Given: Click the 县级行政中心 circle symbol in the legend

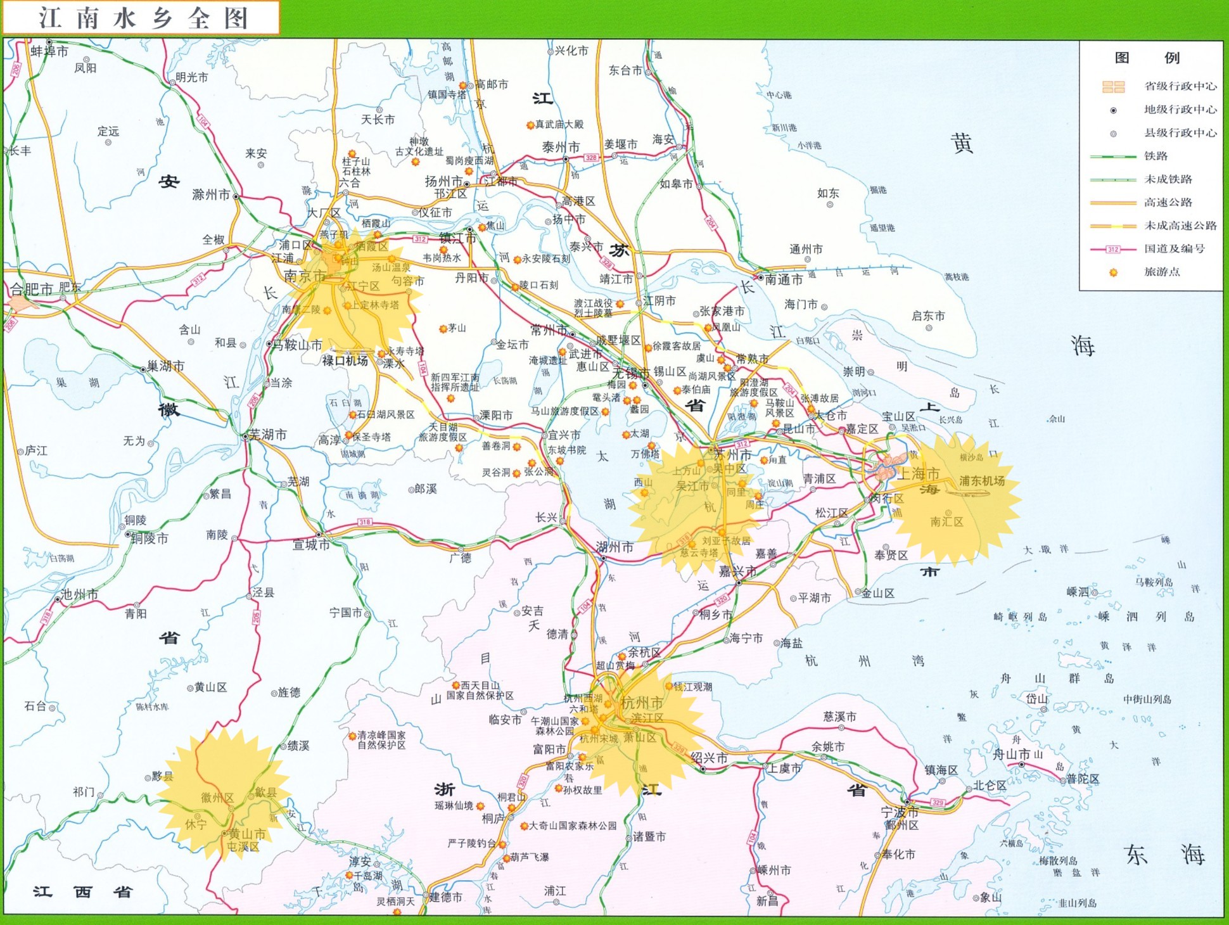Looking at the screenshot, I should 1113,134.
